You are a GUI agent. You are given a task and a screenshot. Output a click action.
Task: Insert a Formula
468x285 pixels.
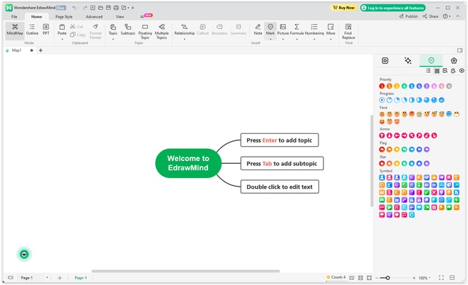(296, 29)
